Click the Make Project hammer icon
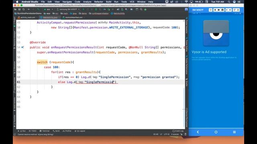Viewport: 257px width, 144px height. (38, 10)
